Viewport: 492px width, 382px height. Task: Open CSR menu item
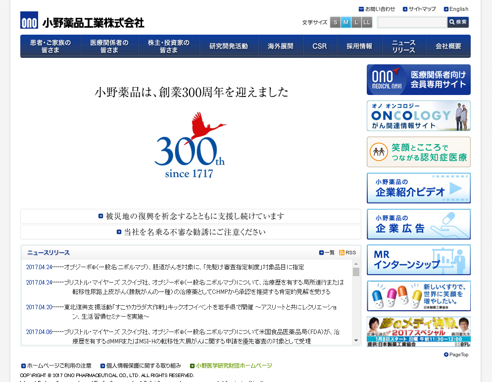(320, 46)
